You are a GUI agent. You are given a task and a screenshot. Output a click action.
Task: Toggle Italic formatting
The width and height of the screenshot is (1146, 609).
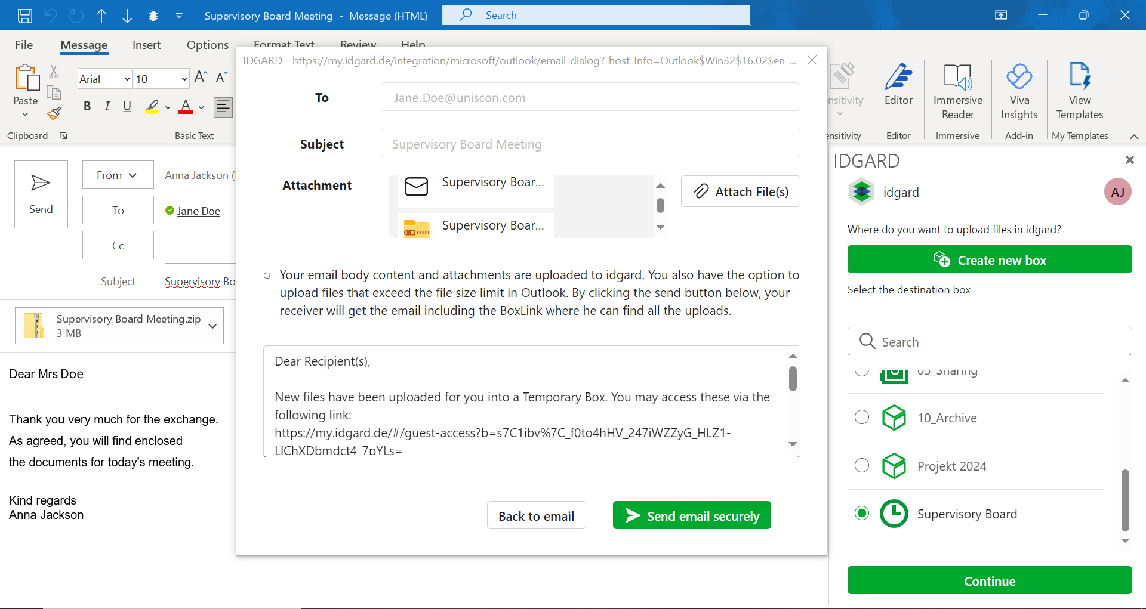tap(107, 106)
